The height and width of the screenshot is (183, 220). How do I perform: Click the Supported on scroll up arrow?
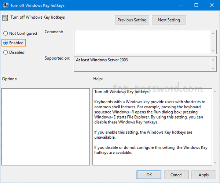point(213,59)
